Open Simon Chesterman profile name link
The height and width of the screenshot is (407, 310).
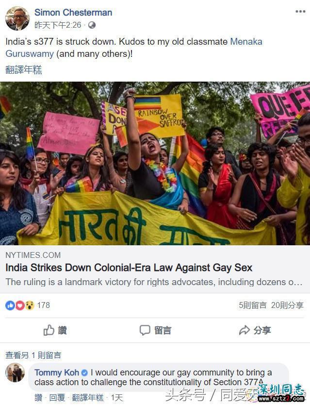coord(73,13)
